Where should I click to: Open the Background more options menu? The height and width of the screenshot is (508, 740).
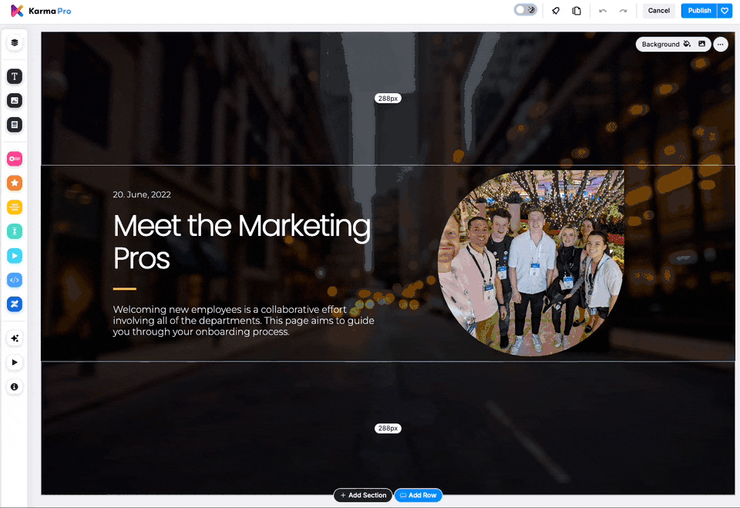[720, 44]
